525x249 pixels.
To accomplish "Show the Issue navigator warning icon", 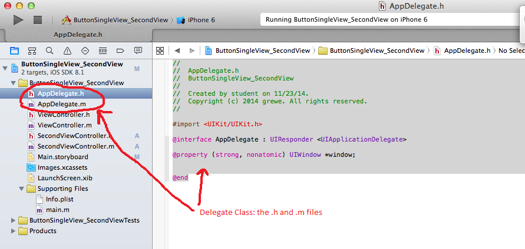I will pos(67,51).
